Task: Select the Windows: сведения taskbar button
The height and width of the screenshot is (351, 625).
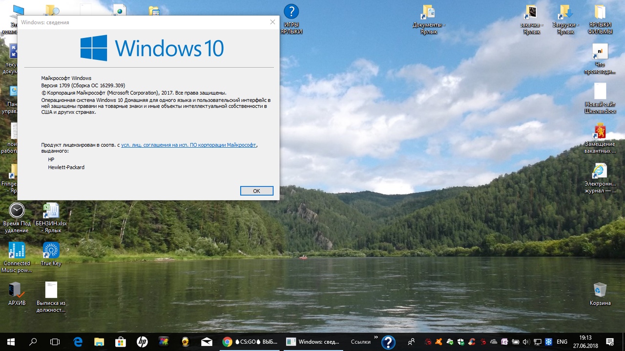Action: pos(313,342)
